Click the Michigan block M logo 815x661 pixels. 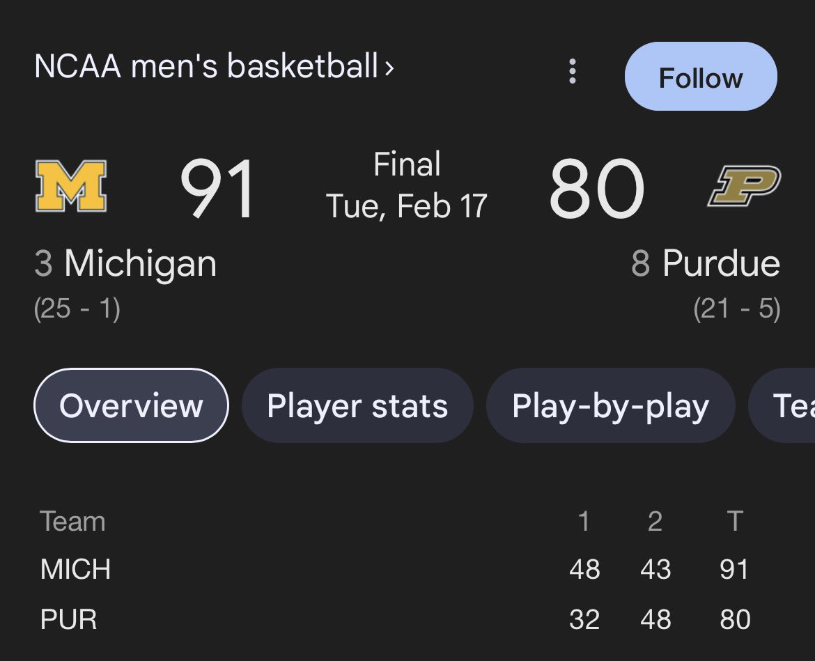coord(70,186)
